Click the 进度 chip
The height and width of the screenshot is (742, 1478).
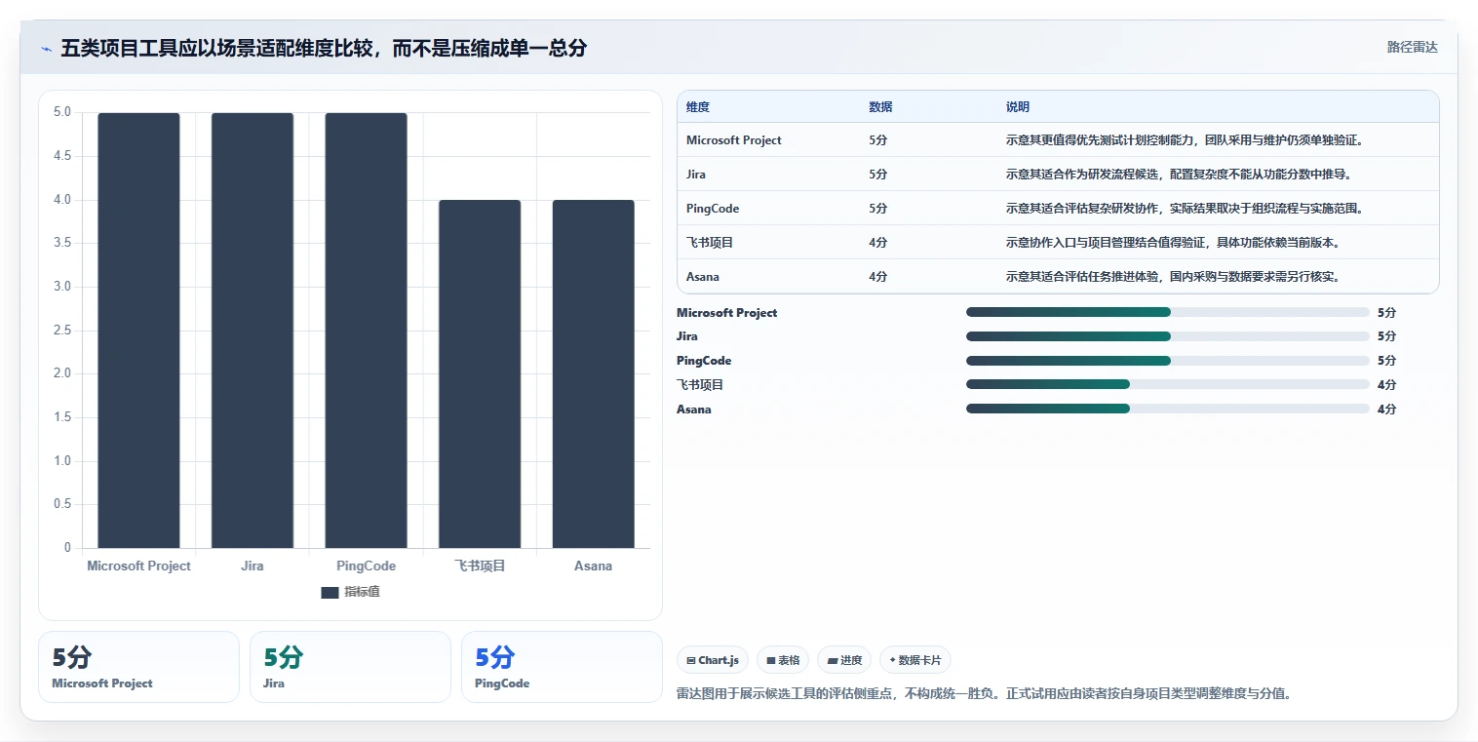pyautogui.click(x=844, y=660)
